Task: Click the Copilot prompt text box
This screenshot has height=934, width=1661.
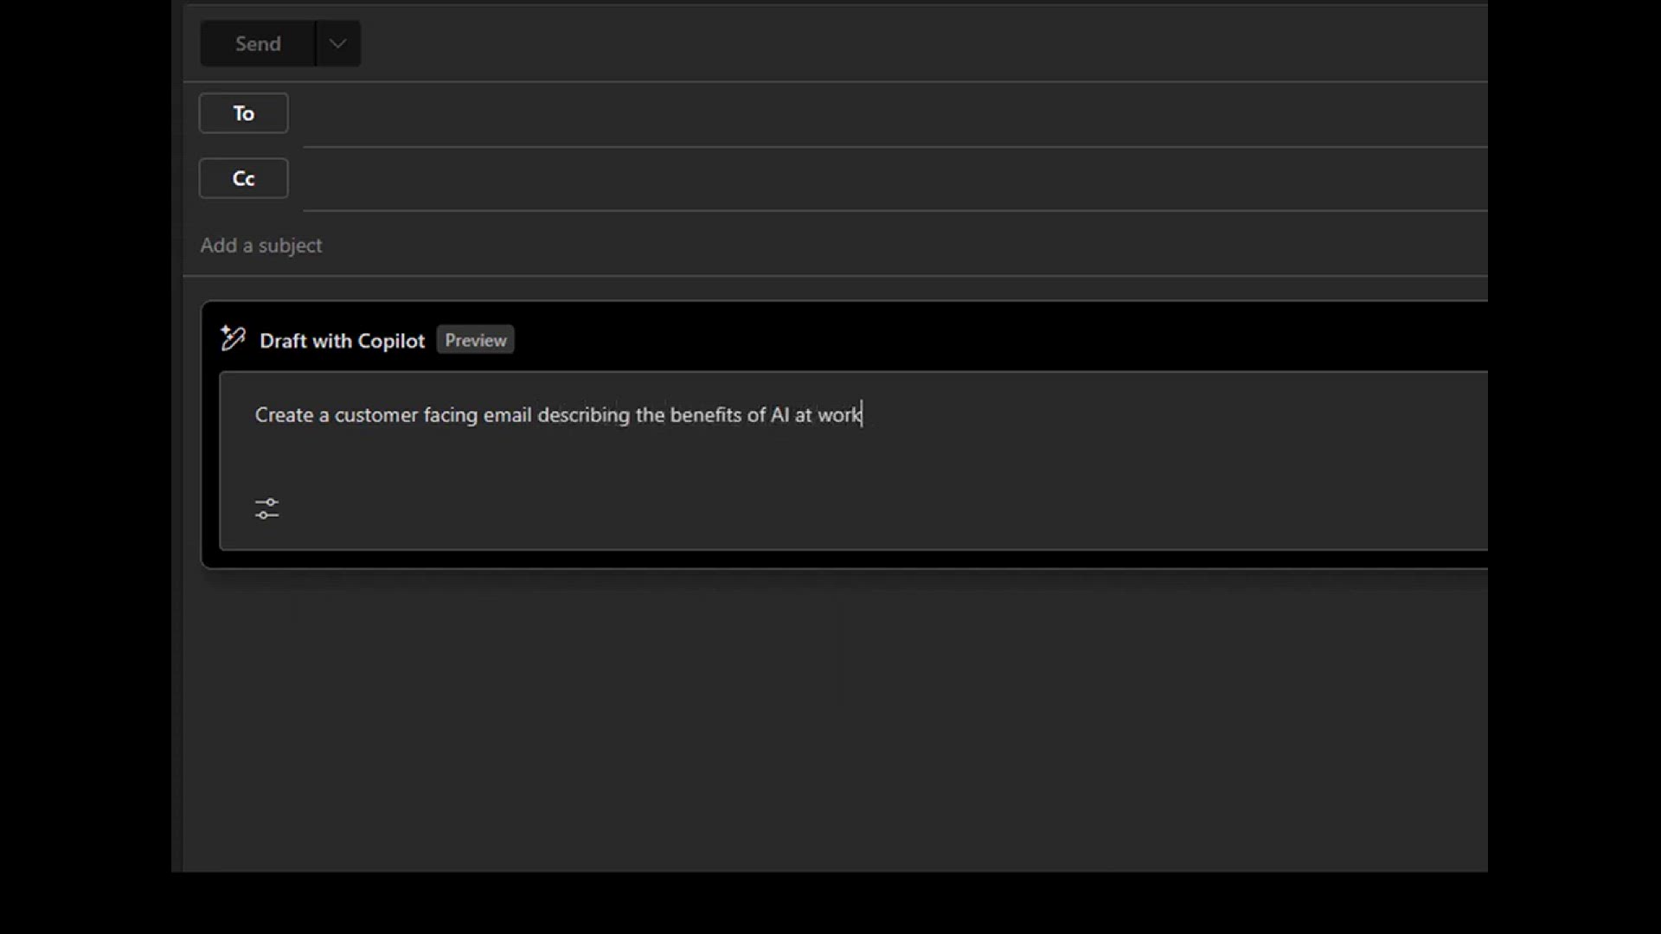Action: (x=854, y=461)
